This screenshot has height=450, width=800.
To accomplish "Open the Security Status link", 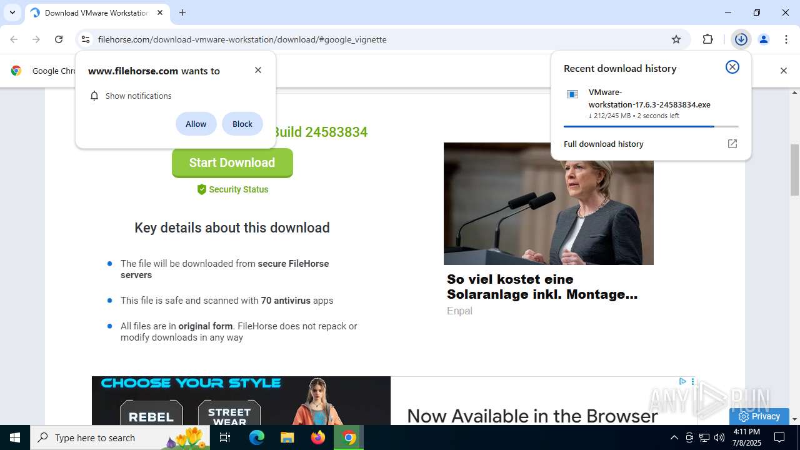I will [x=238, y=189].
